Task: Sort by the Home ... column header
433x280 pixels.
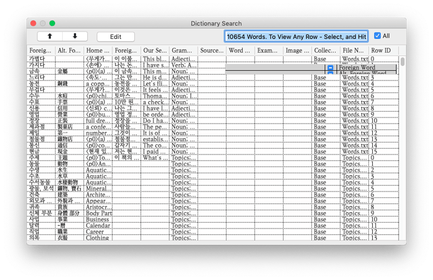Action: tap(98, 50)
